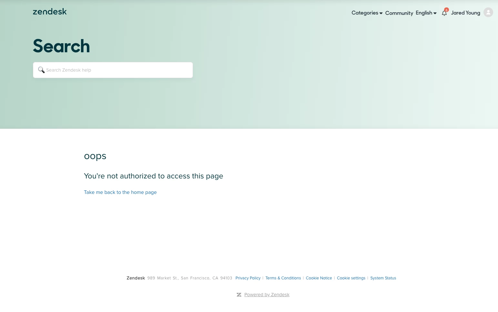Expand the Categories dropdown
The height and width of the screenshot is (312, 498).
367,13
